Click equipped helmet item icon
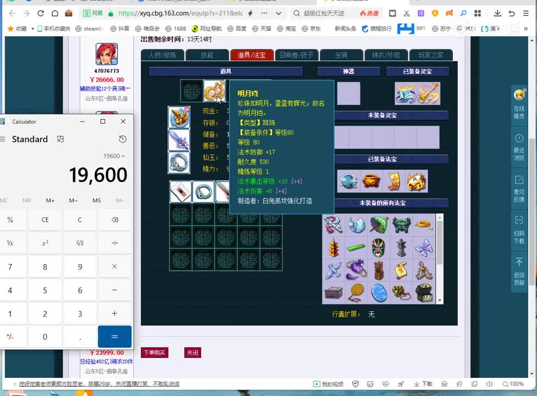 (179, 117)
